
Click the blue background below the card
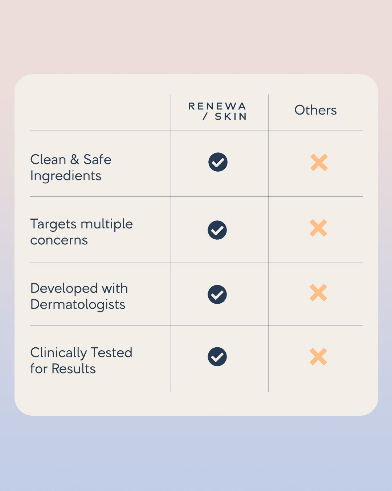click(x=196, y=455)
